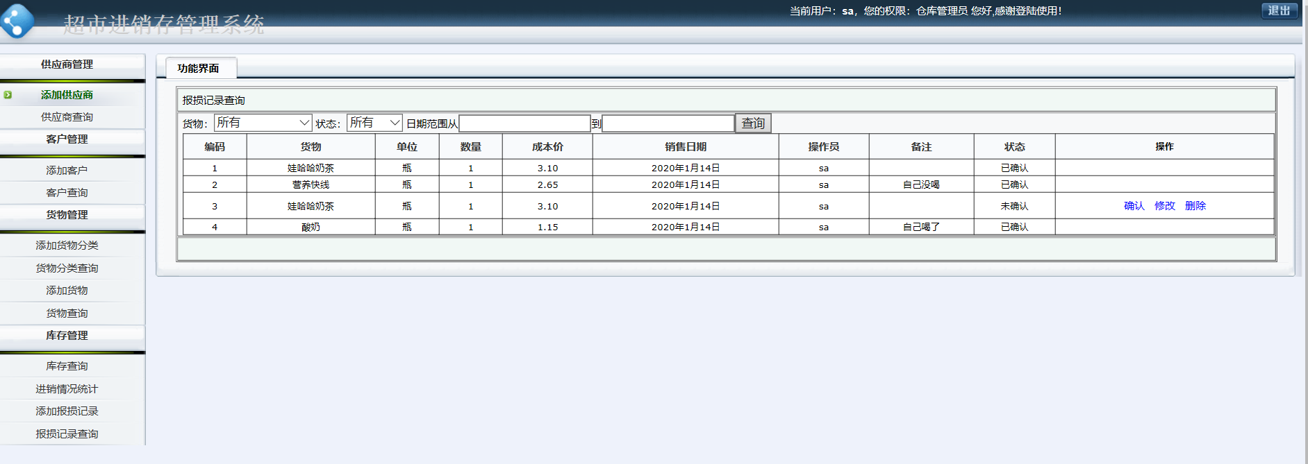
Task: Click 娃哈哈奶茶 in record 1
Action: pos(311,169)
